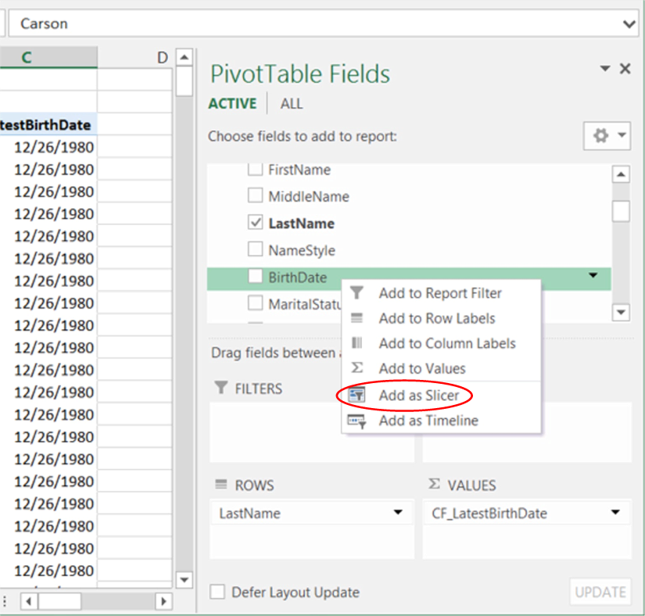This screenshot has width=645, height=616.
Task: Open the BirthDate field dropdown arrow
Action: [593, 276]
